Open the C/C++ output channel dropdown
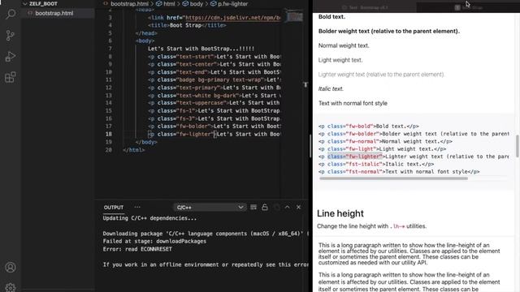Screen dimensions: 520x292 coord(210,208)
